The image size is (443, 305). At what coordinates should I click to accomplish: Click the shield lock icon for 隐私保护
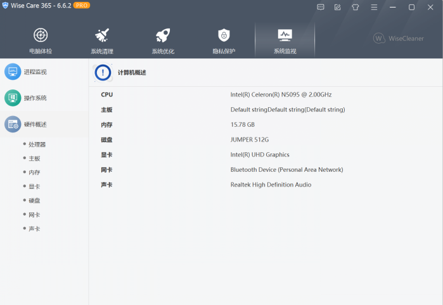pos(224,35)
